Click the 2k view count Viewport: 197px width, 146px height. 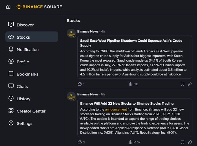point(136,84)
